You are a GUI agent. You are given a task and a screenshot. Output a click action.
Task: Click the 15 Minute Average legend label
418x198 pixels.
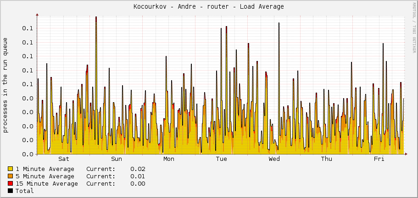(47, 183)
